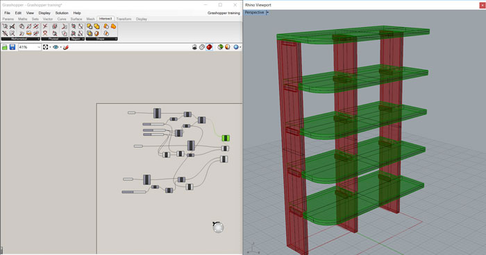Open the Solution menu
The image size is (486, 255).
click(62, 13)
